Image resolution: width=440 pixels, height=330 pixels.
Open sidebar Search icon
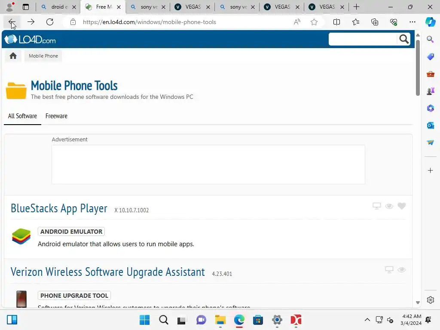[430, 39]
